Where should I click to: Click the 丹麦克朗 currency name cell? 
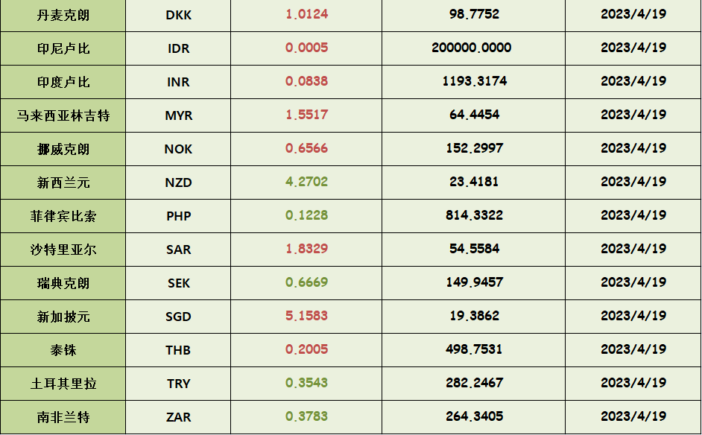coord(63,15)
